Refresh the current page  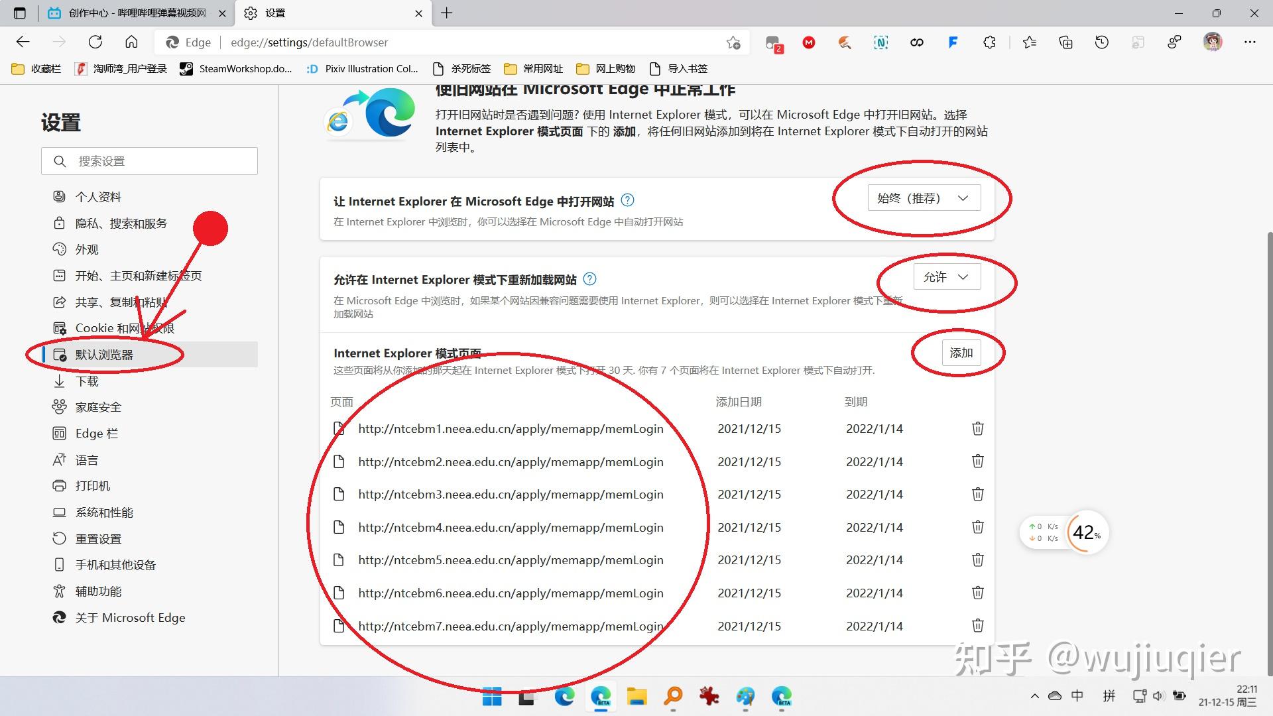[x=95, y=42]
